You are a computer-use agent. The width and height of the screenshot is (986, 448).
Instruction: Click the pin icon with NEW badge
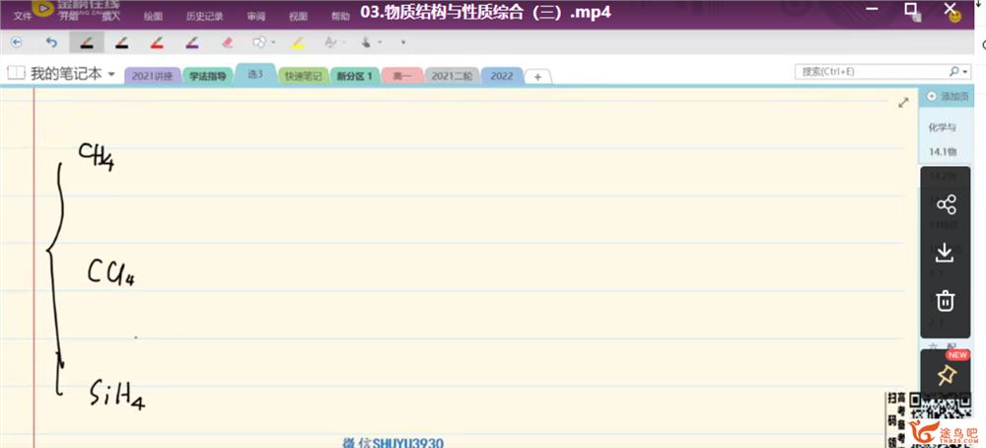click(946, 375)
